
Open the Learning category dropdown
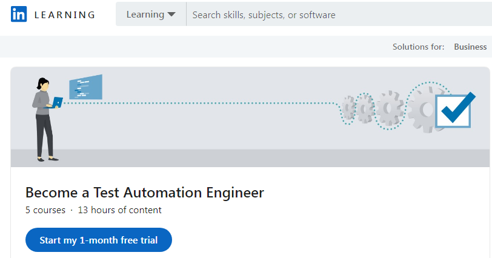[150, 15]
